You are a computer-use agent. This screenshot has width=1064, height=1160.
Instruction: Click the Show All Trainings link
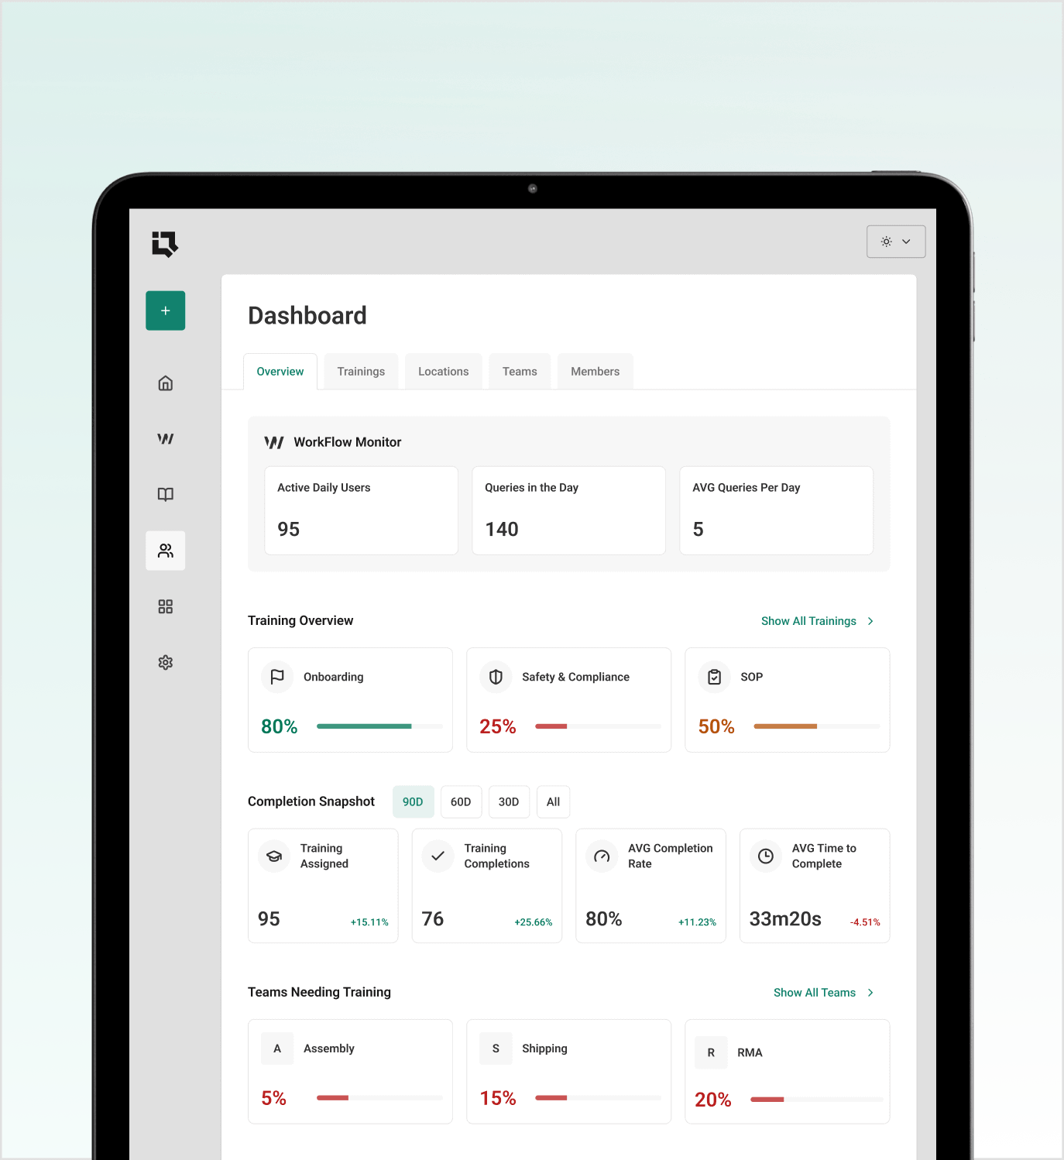pos(808,621)
